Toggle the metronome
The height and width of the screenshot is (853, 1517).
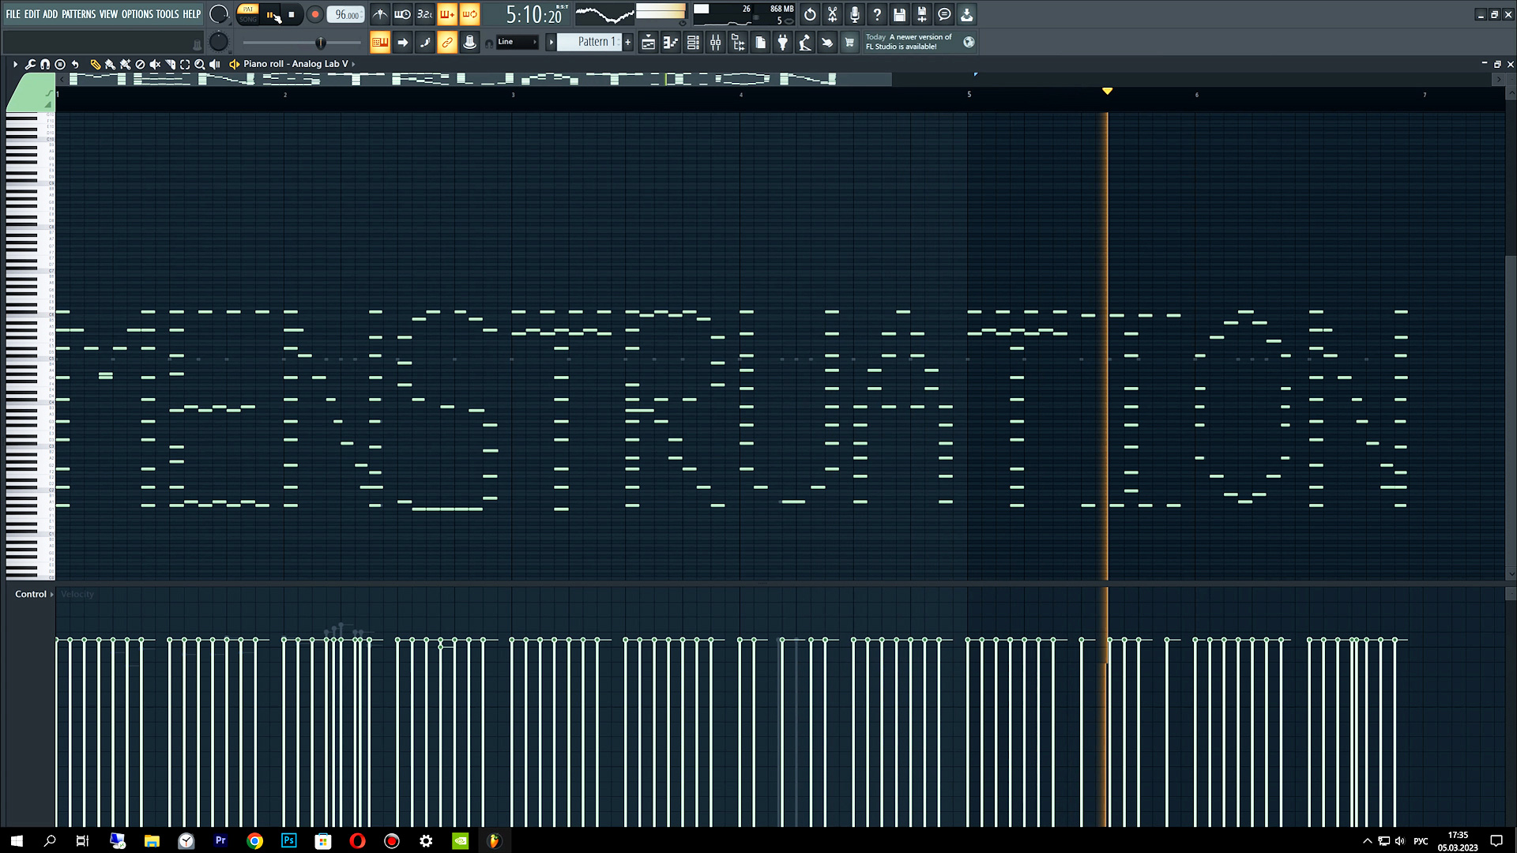pos(380,14)
